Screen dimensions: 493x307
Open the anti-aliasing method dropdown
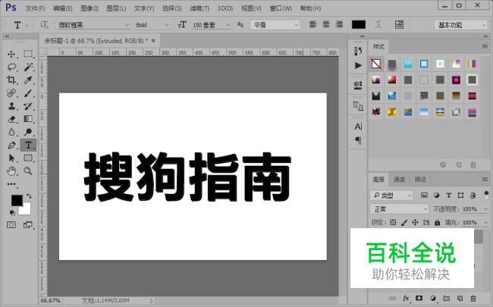tap(275, 25)
